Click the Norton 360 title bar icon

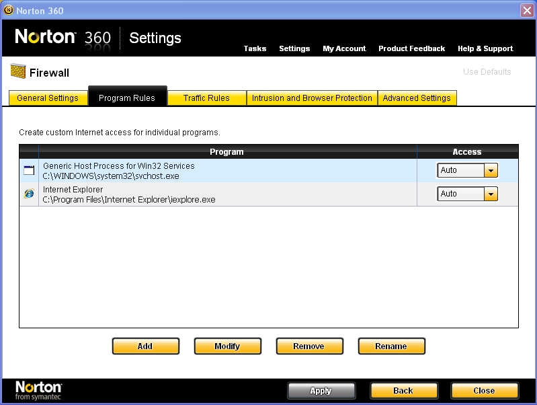8,10
